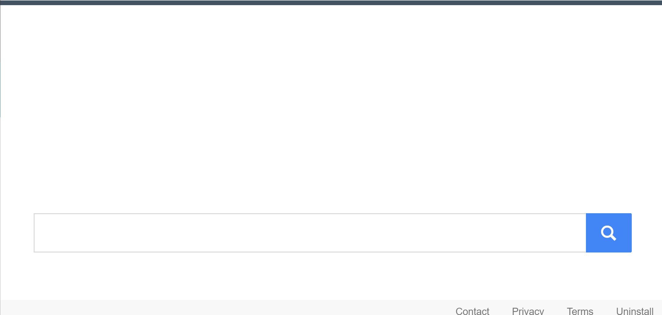This screenshot has width=662, height=315.
Task: Open the Uninstall link in the footer
Action: 635,311
